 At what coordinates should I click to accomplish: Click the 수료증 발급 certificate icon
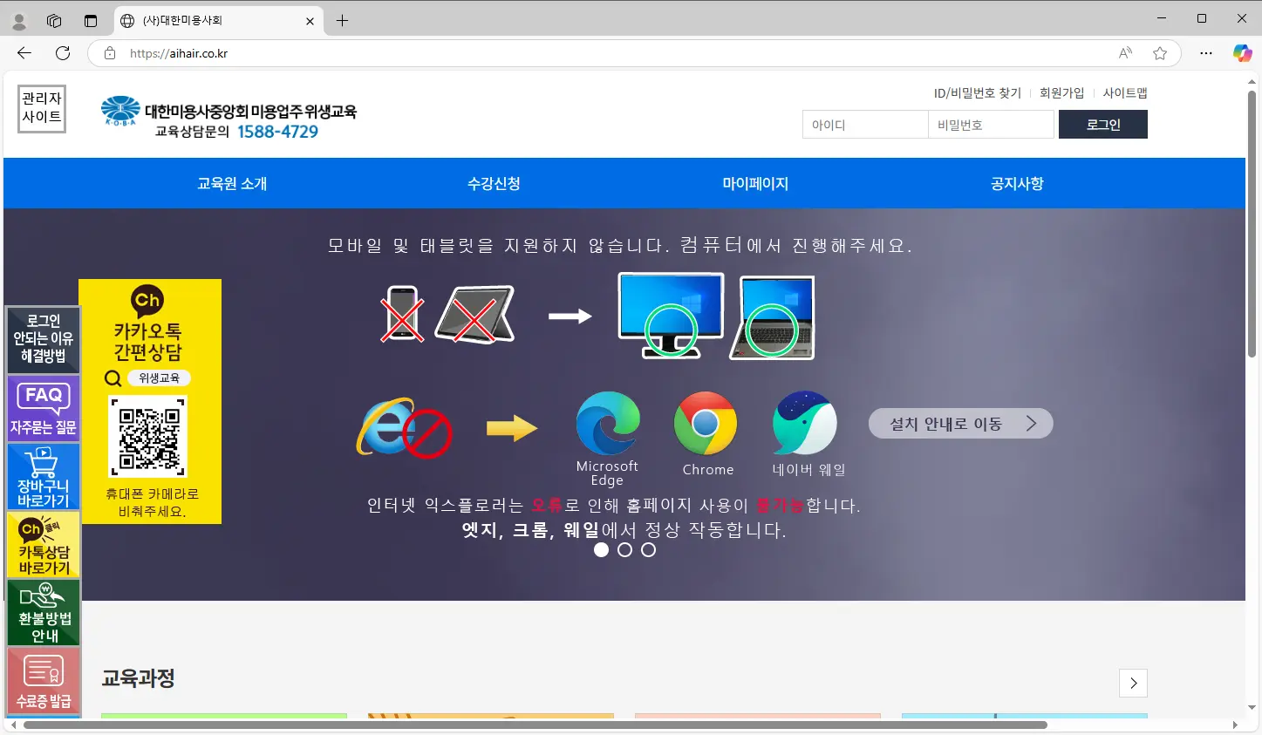click(43, 681)
